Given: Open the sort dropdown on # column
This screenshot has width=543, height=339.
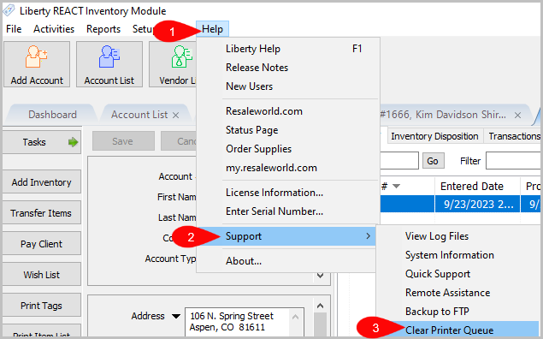Looking at the screenshot, I should [x=396, y=187].
